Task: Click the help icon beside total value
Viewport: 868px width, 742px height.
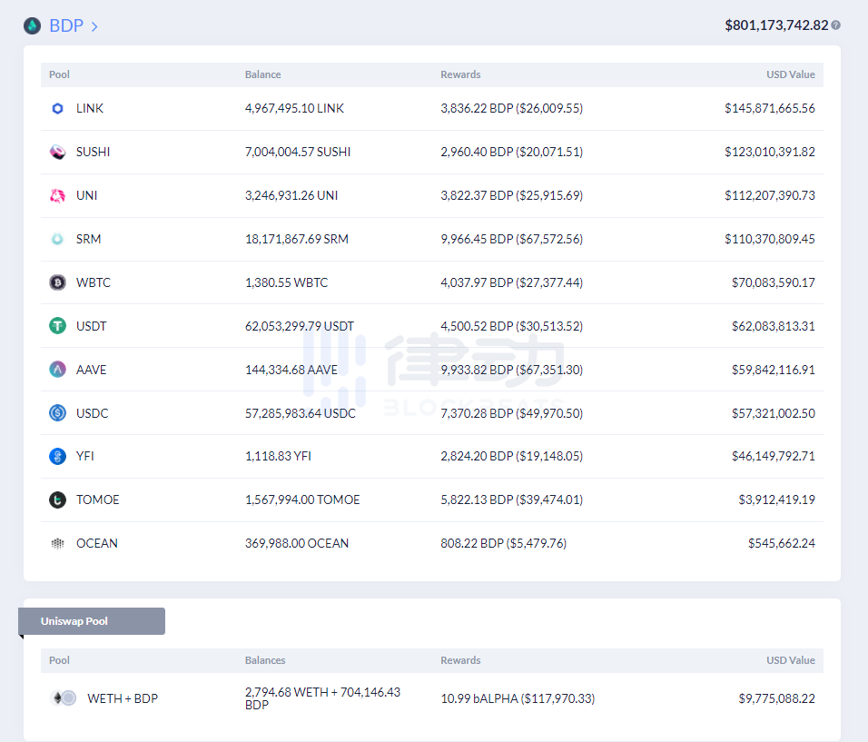Action: (835, 25)
